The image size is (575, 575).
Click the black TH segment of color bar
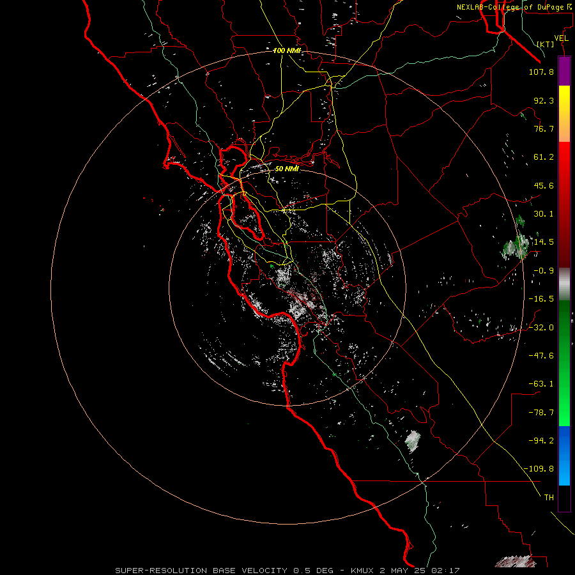tap(564, 498)
